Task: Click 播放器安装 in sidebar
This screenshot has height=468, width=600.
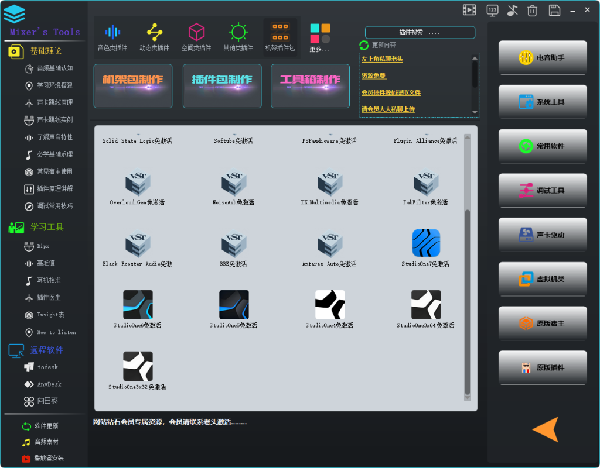Action: click(43, 458)
